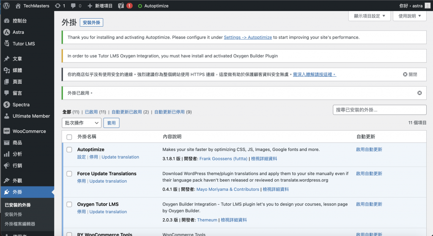View details for Oxygen Tutor LMS
Viewport: 433px width, 236px height.
coord(233,220)
